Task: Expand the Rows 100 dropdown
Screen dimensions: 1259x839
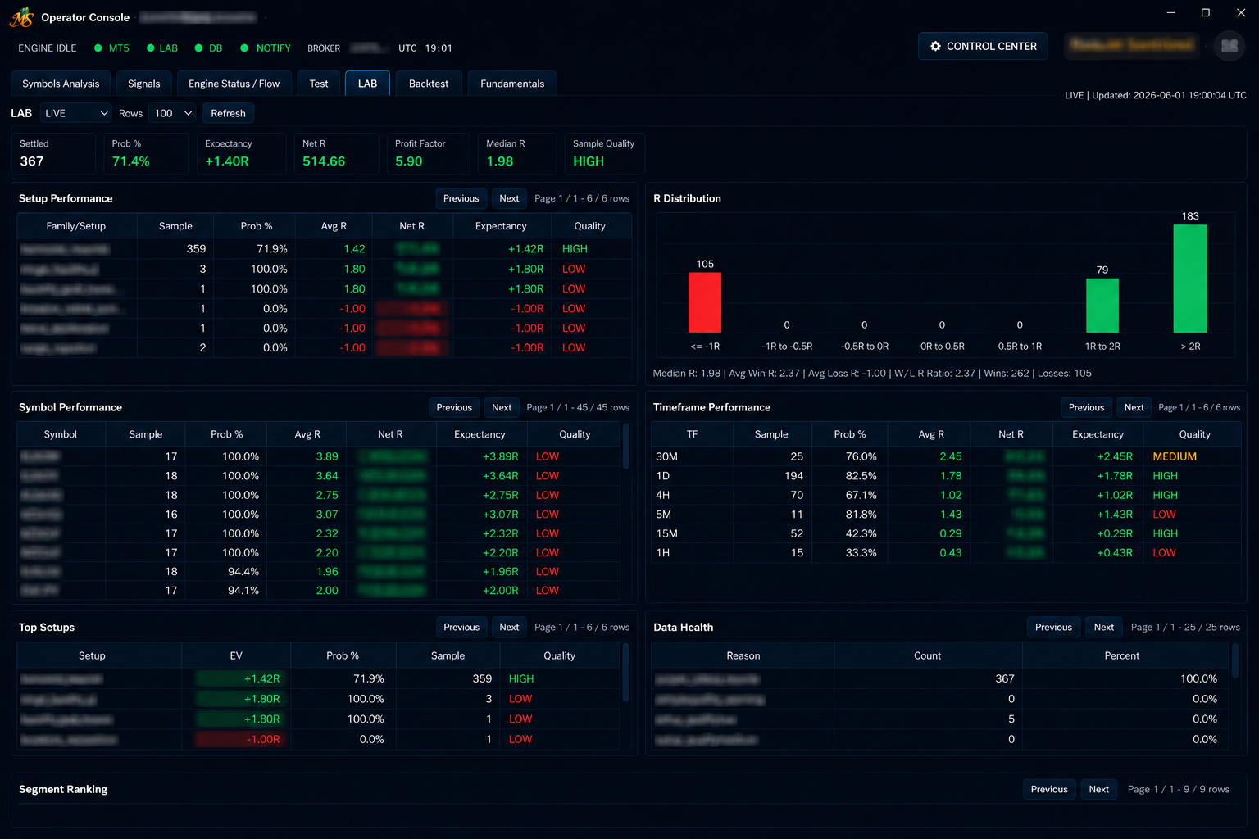Action: 174,113
